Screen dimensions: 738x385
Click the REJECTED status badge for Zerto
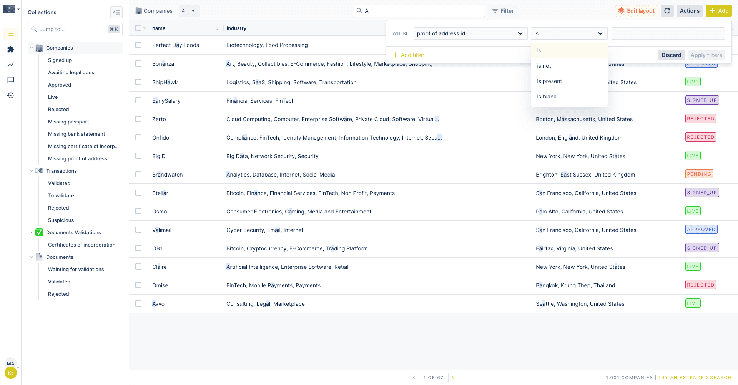701,119
